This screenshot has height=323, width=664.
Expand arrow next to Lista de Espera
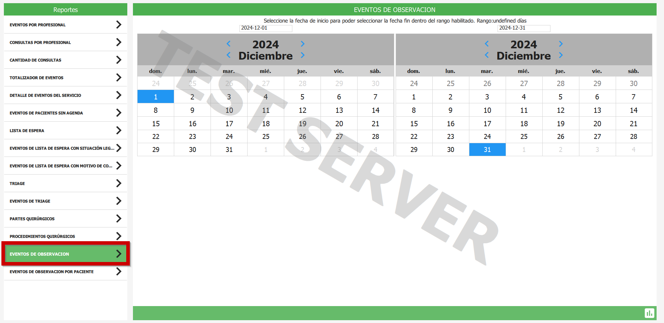[119, 130]
